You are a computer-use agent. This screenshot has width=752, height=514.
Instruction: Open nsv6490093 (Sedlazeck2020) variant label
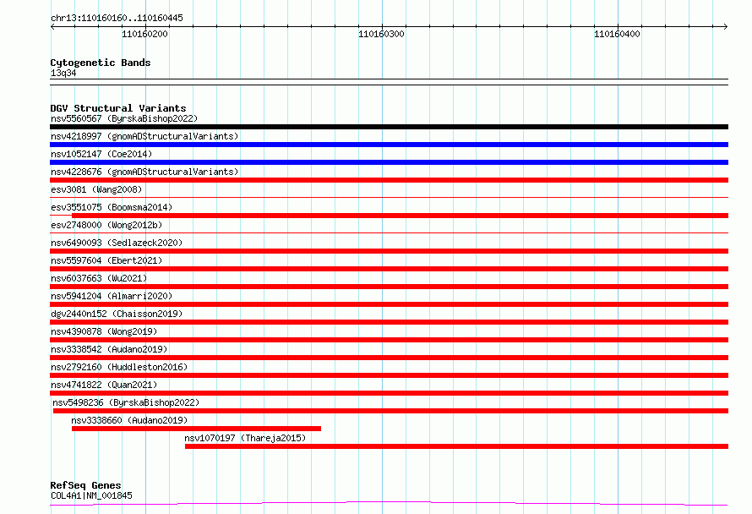click(x=117, y=243)
